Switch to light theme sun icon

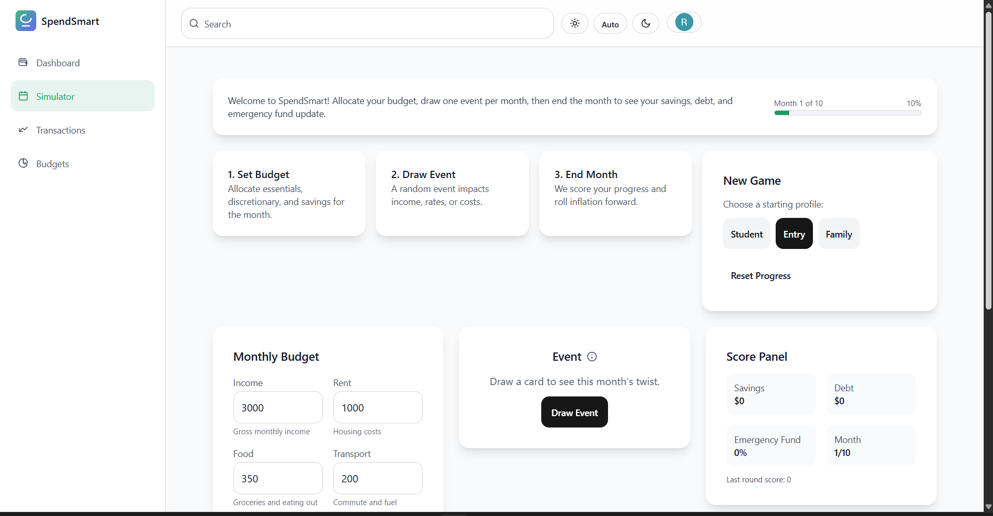[x=575, y=23]
